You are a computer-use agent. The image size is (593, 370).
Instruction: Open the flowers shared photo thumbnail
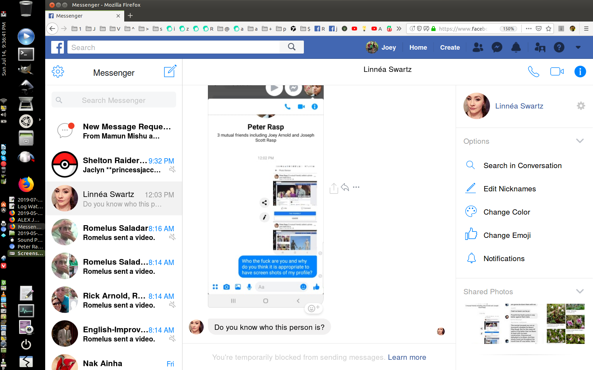[x=565, y=324]
